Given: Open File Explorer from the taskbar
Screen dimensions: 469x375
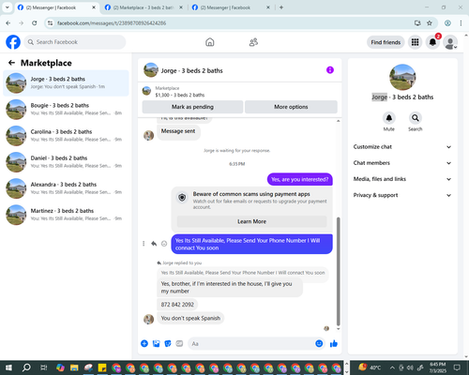Looking at the screenshot, I should click(x=74, y=367).
